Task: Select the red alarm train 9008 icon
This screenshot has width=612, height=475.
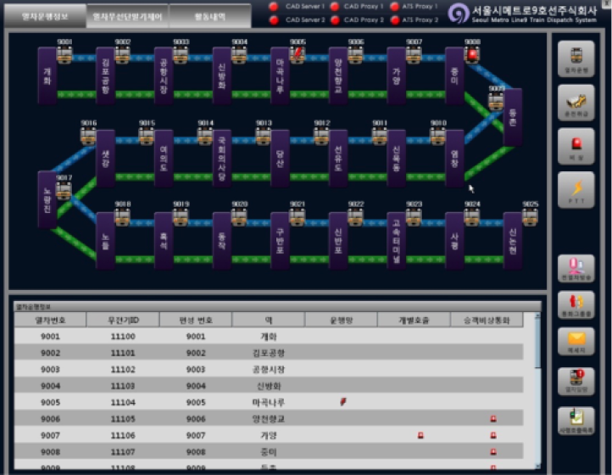Action: 472,55
